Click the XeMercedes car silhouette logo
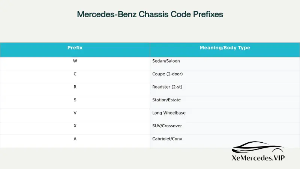The width and height of the screenshot is (300, 169). (x=258, y=148)
